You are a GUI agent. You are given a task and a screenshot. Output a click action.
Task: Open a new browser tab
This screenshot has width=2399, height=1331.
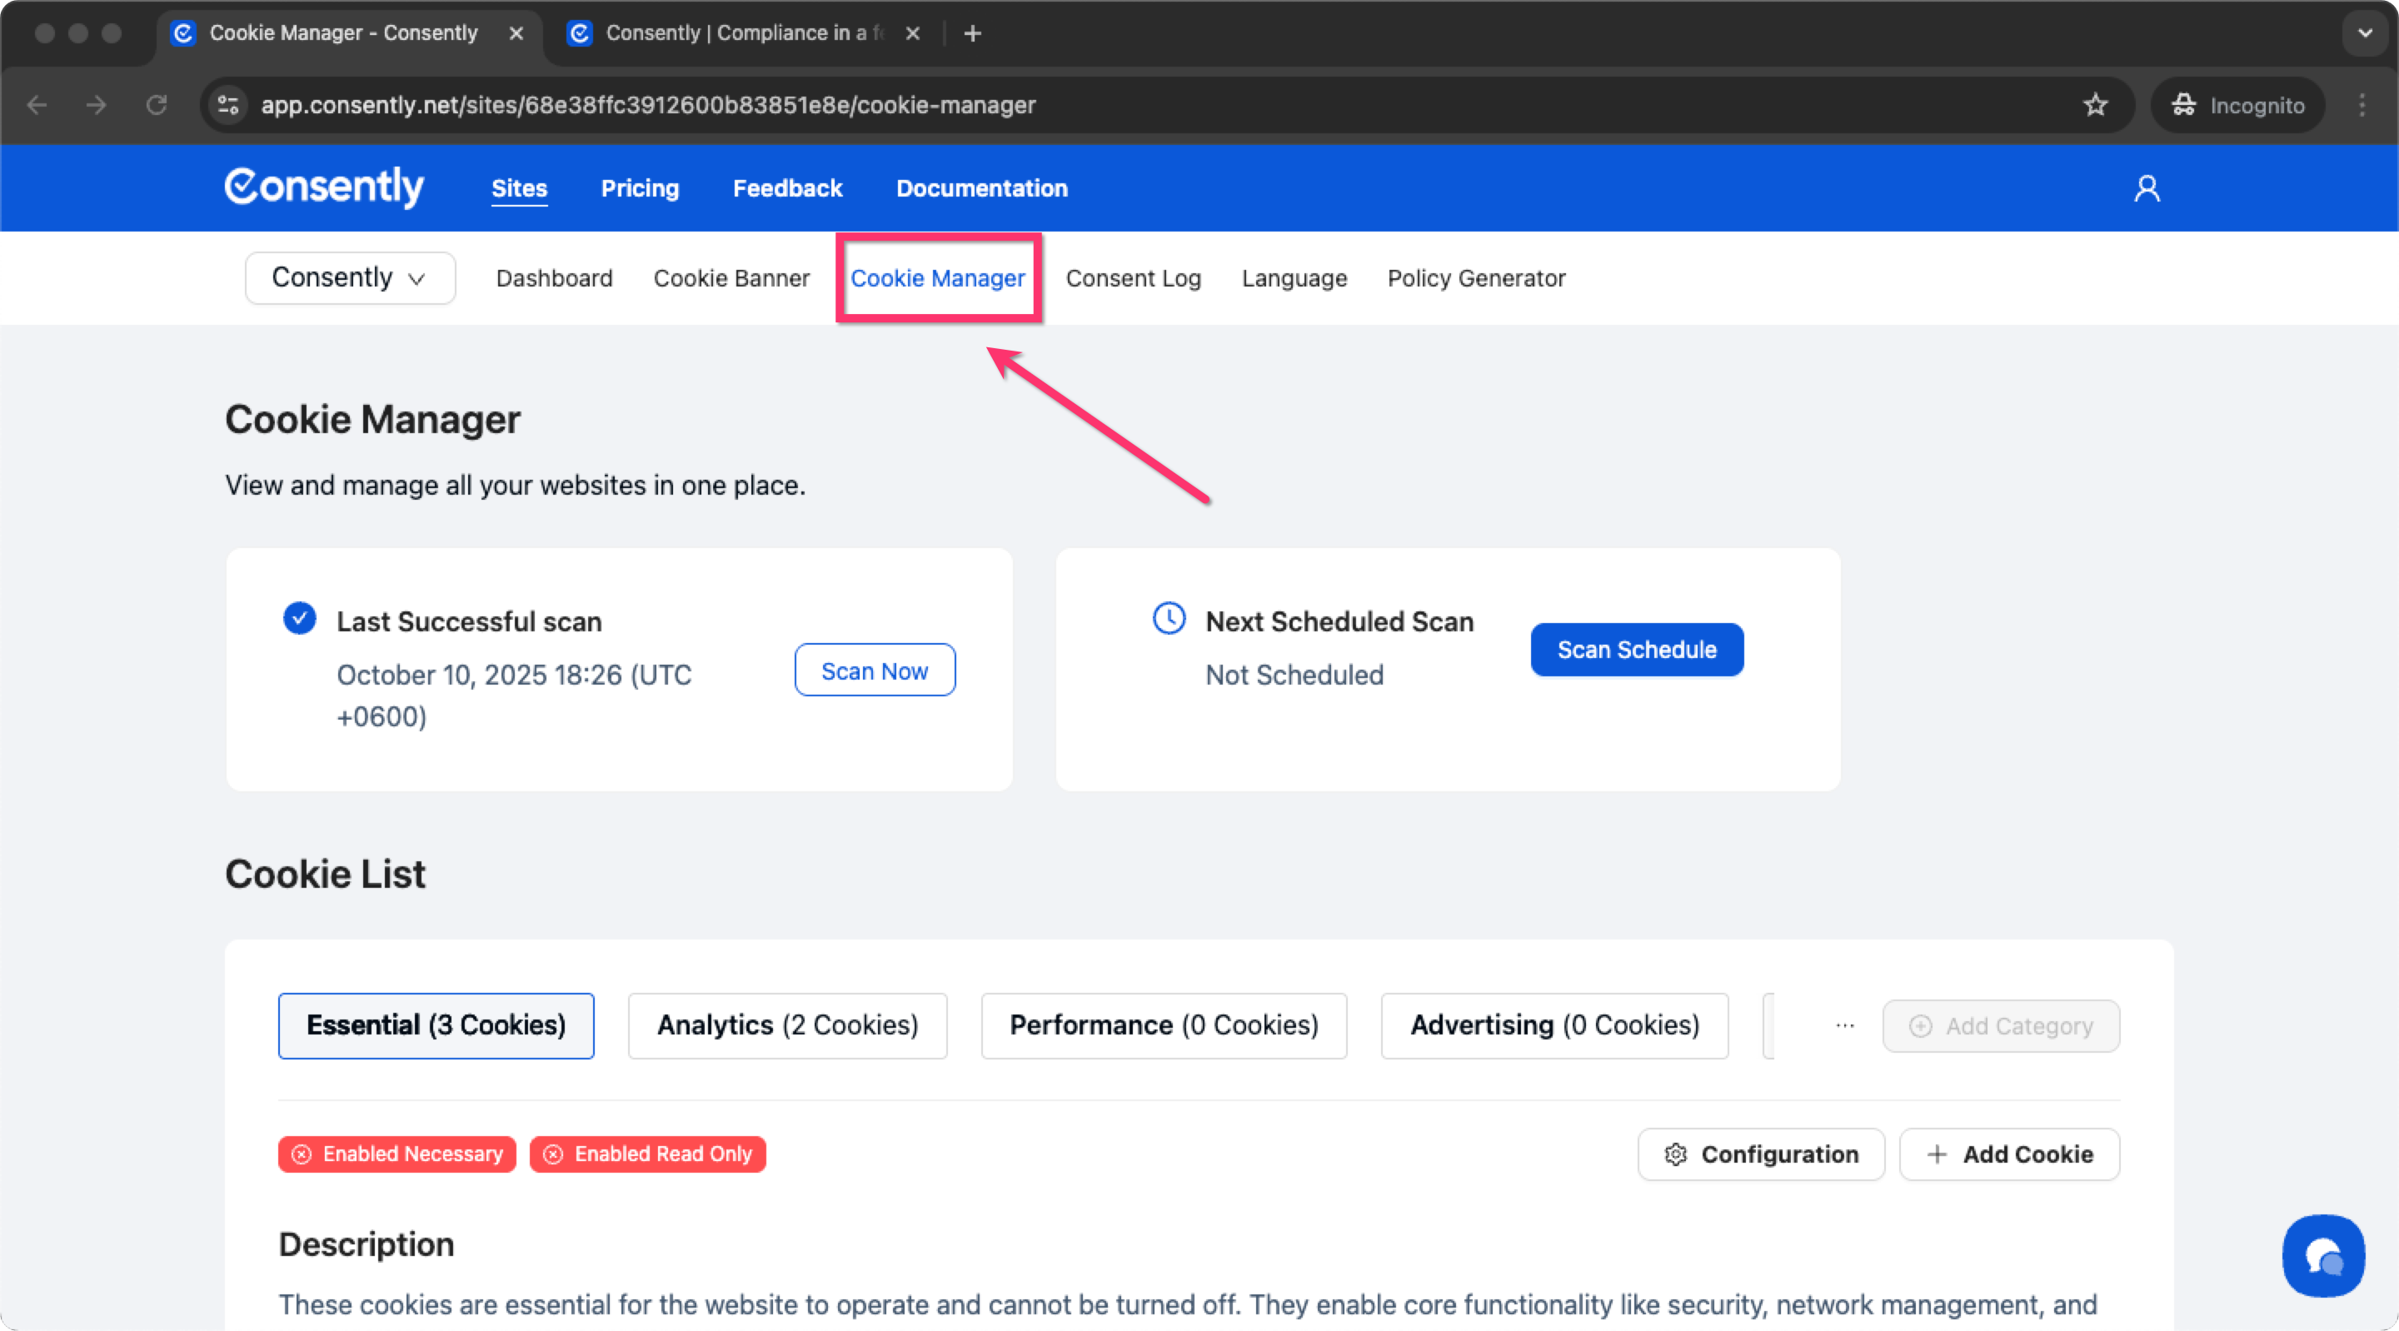pyautogui.click(x=972, y=33)
